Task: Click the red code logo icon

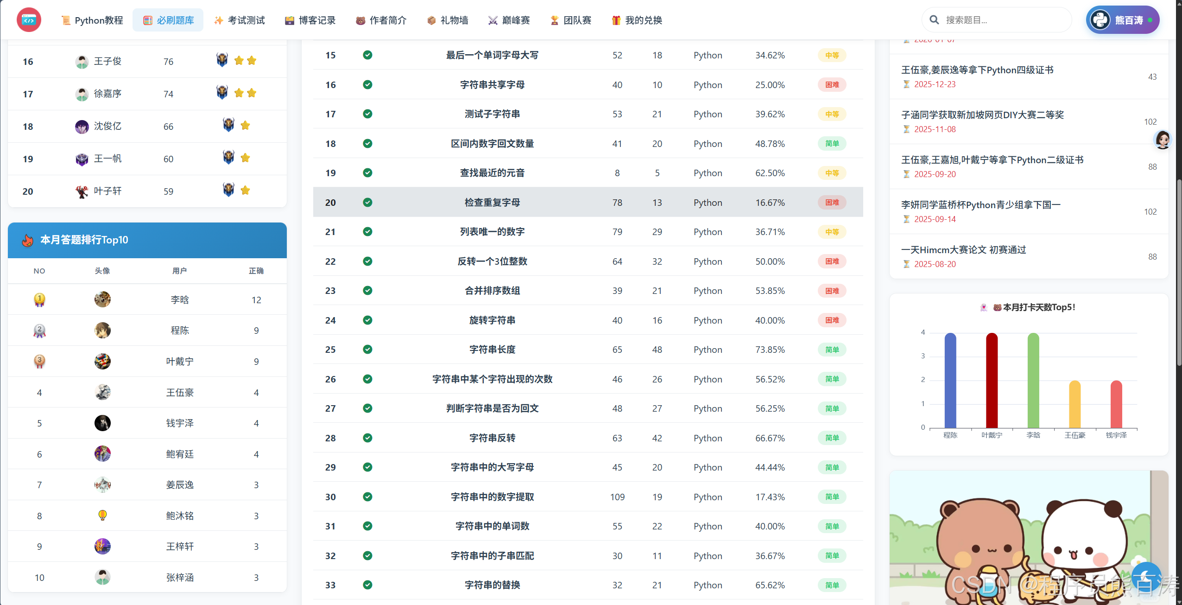Action: [x=29, y=20]
